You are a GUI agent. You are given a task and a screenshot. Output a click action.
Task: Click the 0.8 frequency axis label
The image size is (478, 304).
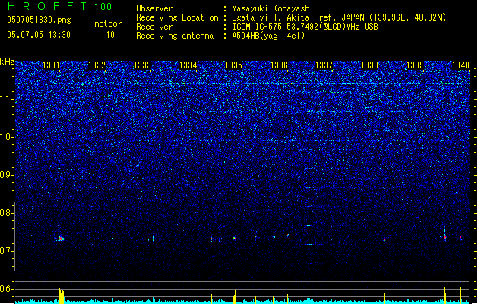pos(7,213)
